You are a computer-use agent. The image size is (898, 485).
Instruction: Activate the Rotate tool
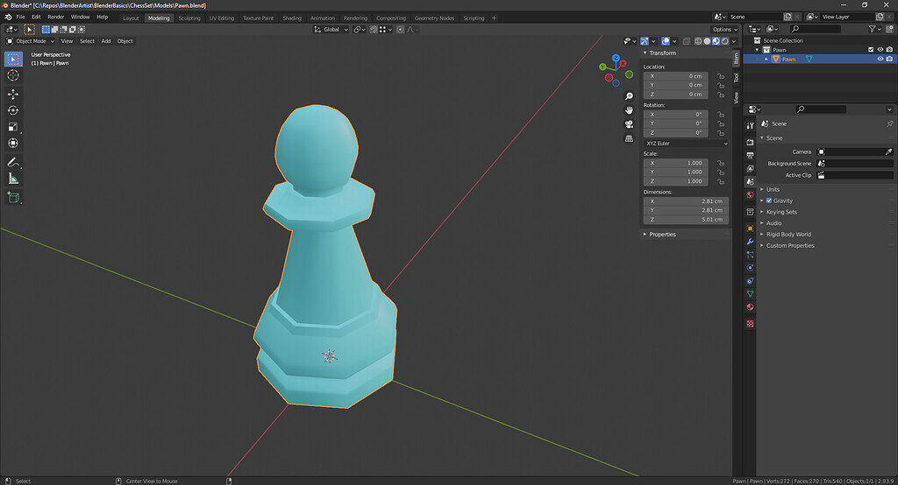(x=13, y=110)
